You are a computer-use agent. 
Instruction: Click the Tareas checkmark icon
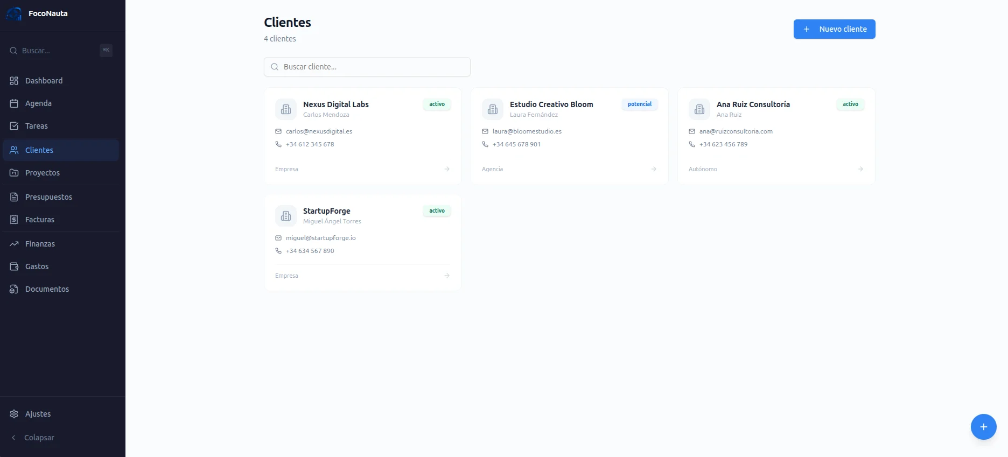tap(14, 126)
